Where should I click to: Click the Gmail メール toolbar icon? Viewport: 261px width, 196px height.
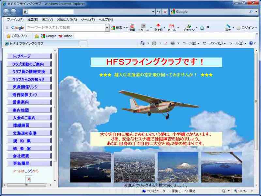(171, 27)
